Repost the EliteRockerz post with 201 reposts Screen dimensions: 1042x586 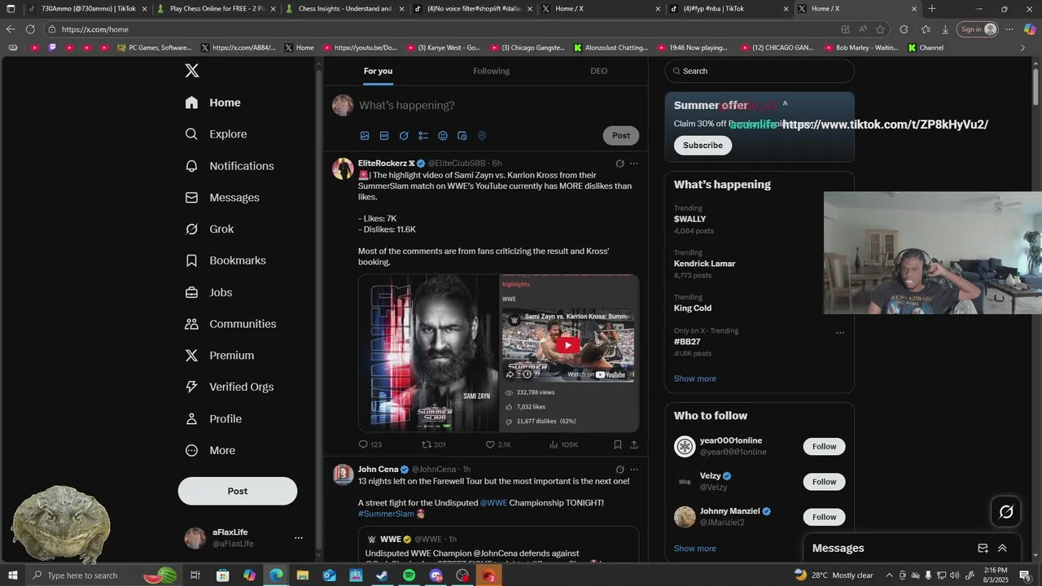pos(433,444)
